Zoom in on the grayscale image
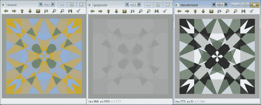This screenshot has height=105, width=261. click(x=140, y=11)
